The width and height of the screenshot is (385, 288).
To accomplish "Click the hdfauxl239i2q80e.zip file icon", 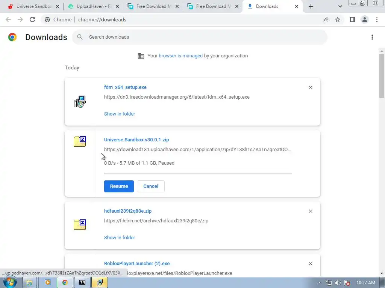I will (x=80, y=225).
